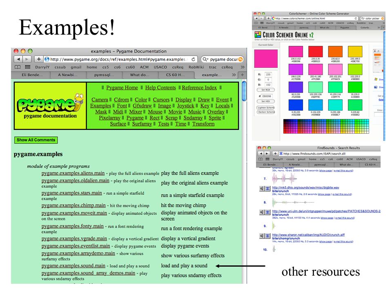Open the 'USACO' bookmark in the FindSounds window
Image resolution: width=392 pixels, height=294 pixels.
[x=361, y=159]
